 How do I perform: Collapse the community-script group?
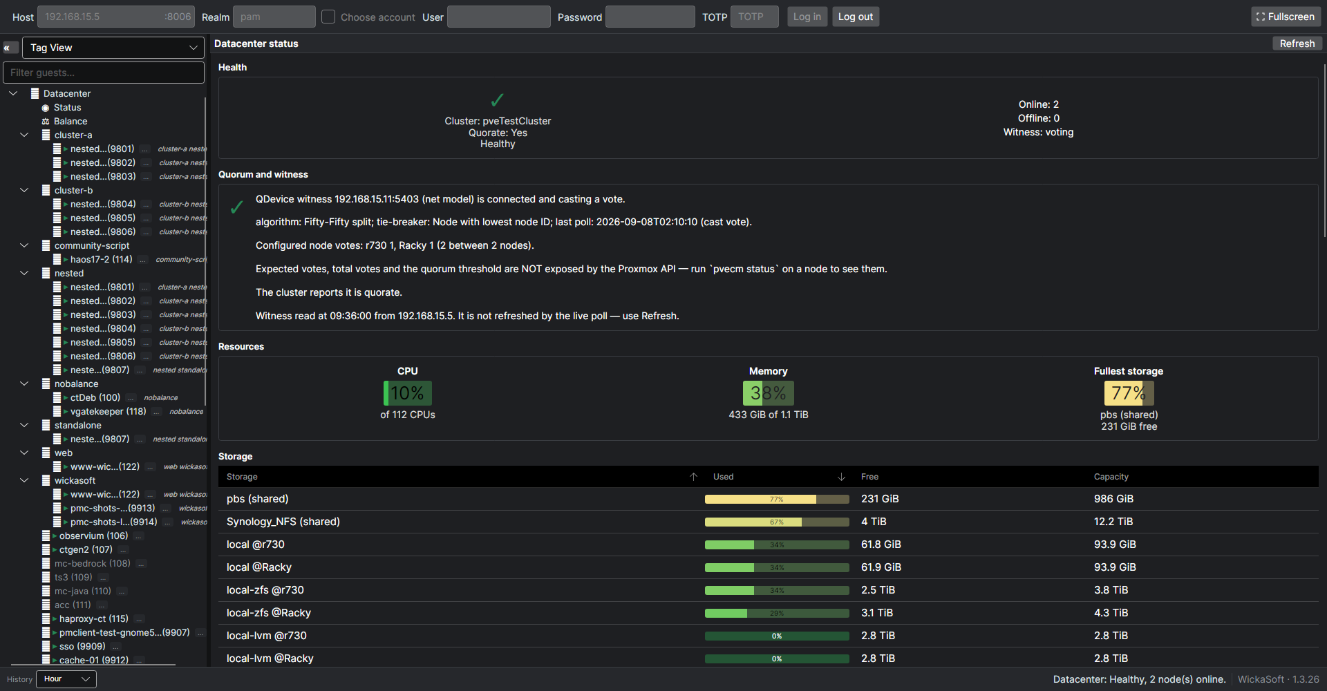(x=24, y=245)
